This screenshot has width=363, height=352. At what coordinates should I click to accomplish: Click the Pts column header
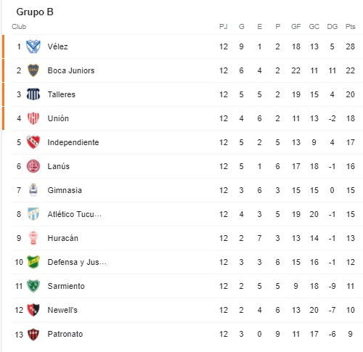pos(350,27)
